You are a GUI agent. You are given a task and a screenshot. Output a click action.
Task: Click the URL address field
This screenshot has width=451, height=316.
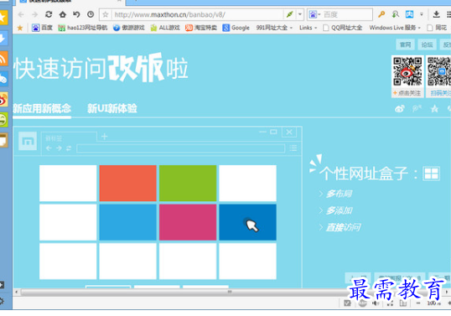point(197,14)
